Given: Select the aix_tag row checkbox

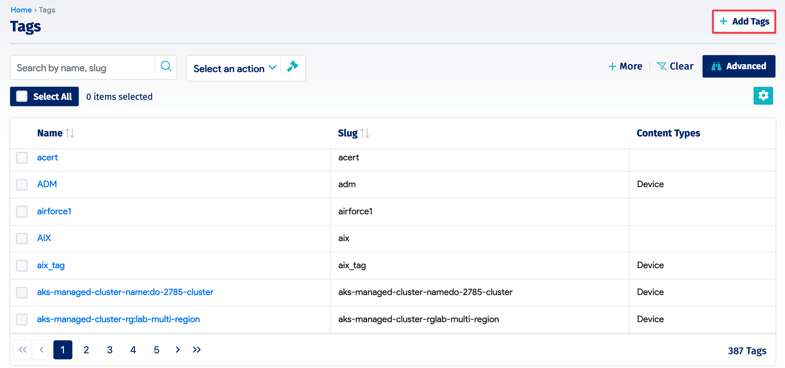Looking at the screenshot, I should [22, 265].
